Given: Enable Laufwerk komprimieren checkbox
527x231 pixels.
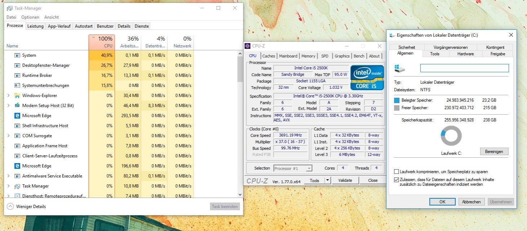Looking at the screenshot, I should tap(397, 172).
